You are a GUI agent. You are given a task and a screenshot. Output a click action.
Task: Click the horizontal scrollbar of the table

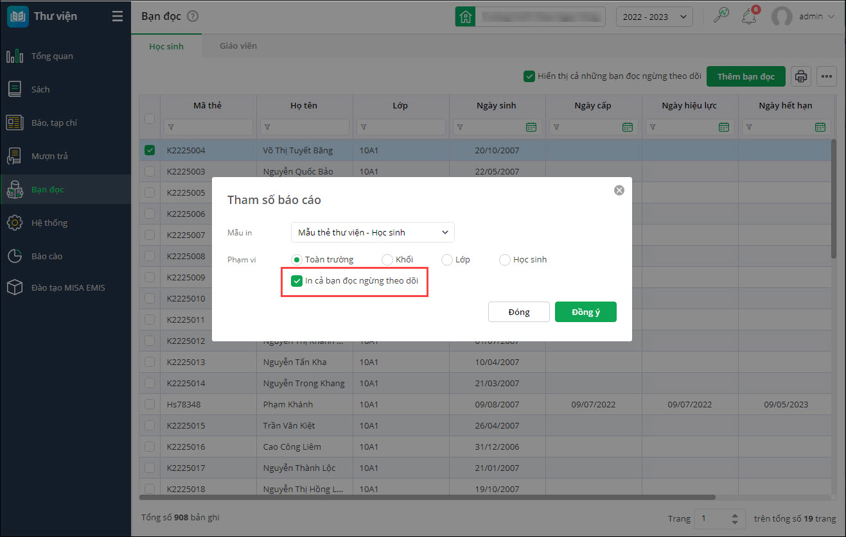(427, 497)
